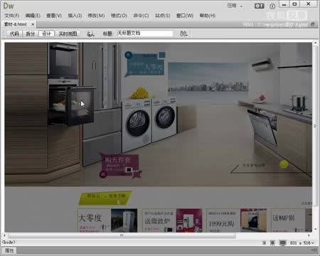Switch to 代码 (Code) view
The image size is (320, 256).
[x=14, y=33]
